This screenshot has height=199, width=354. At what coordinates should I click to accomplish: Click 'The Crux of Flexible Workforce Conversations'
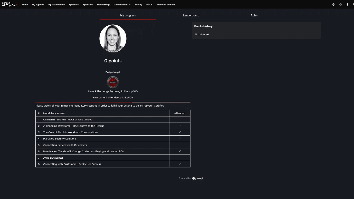coord(70,132)
